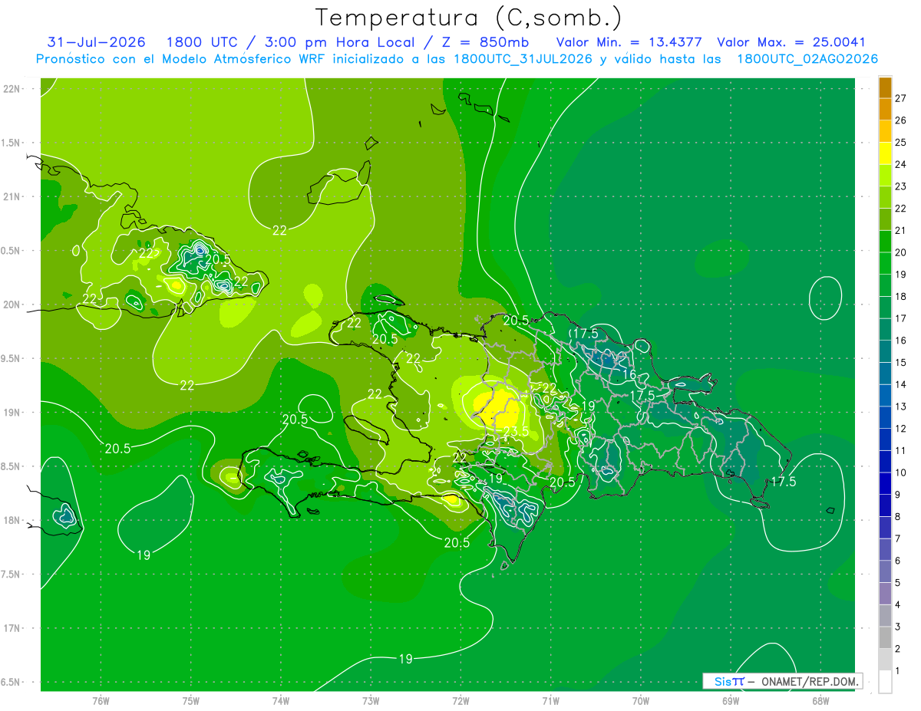Click the '70W' longitude label
Image resolution: width=921 pixels, height=711 pixels.
coord(641,700)
